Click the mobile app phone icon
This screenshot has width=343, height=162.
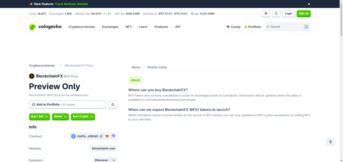[x=276, y=13]
